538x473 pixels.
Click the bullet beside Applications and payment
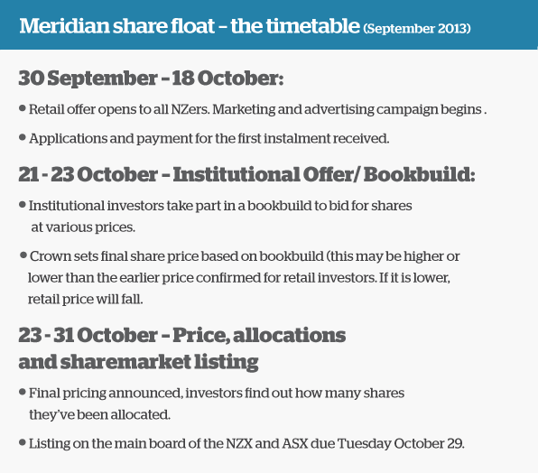(23, 137)
